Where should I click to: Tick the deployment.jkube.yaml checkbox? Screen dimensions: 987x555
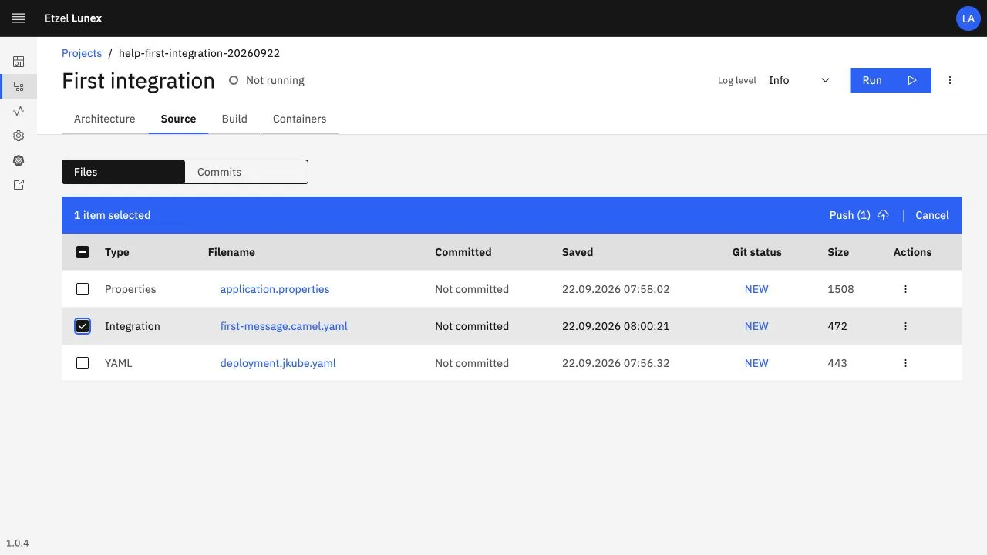83,363
